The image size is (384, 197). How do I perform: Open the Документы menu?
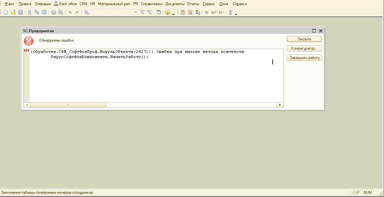(x=175, y=4)
